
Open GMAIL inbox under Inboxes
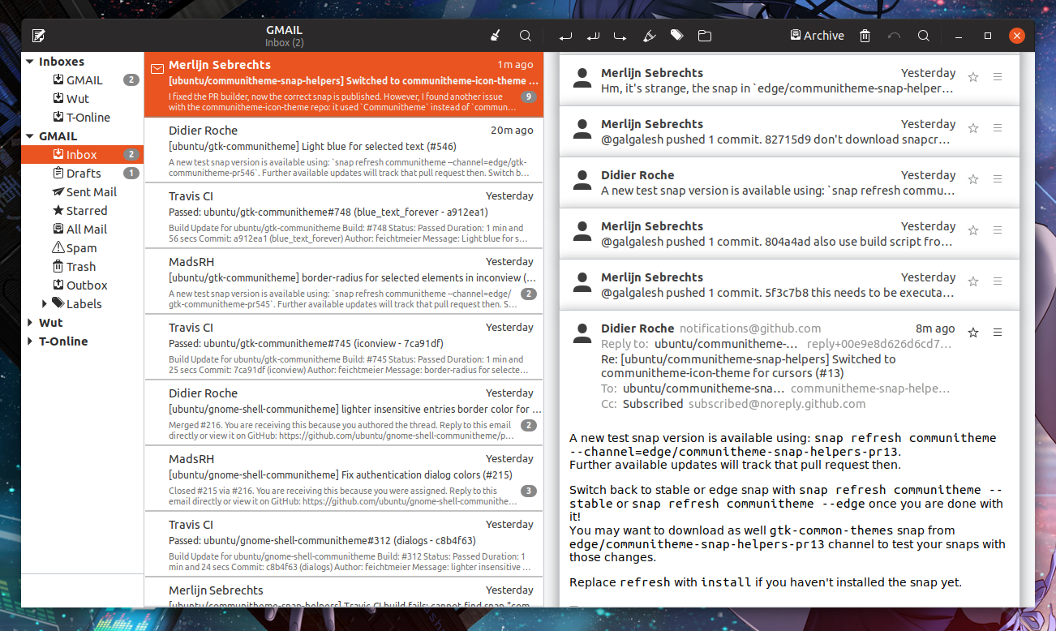click(82, 80)
